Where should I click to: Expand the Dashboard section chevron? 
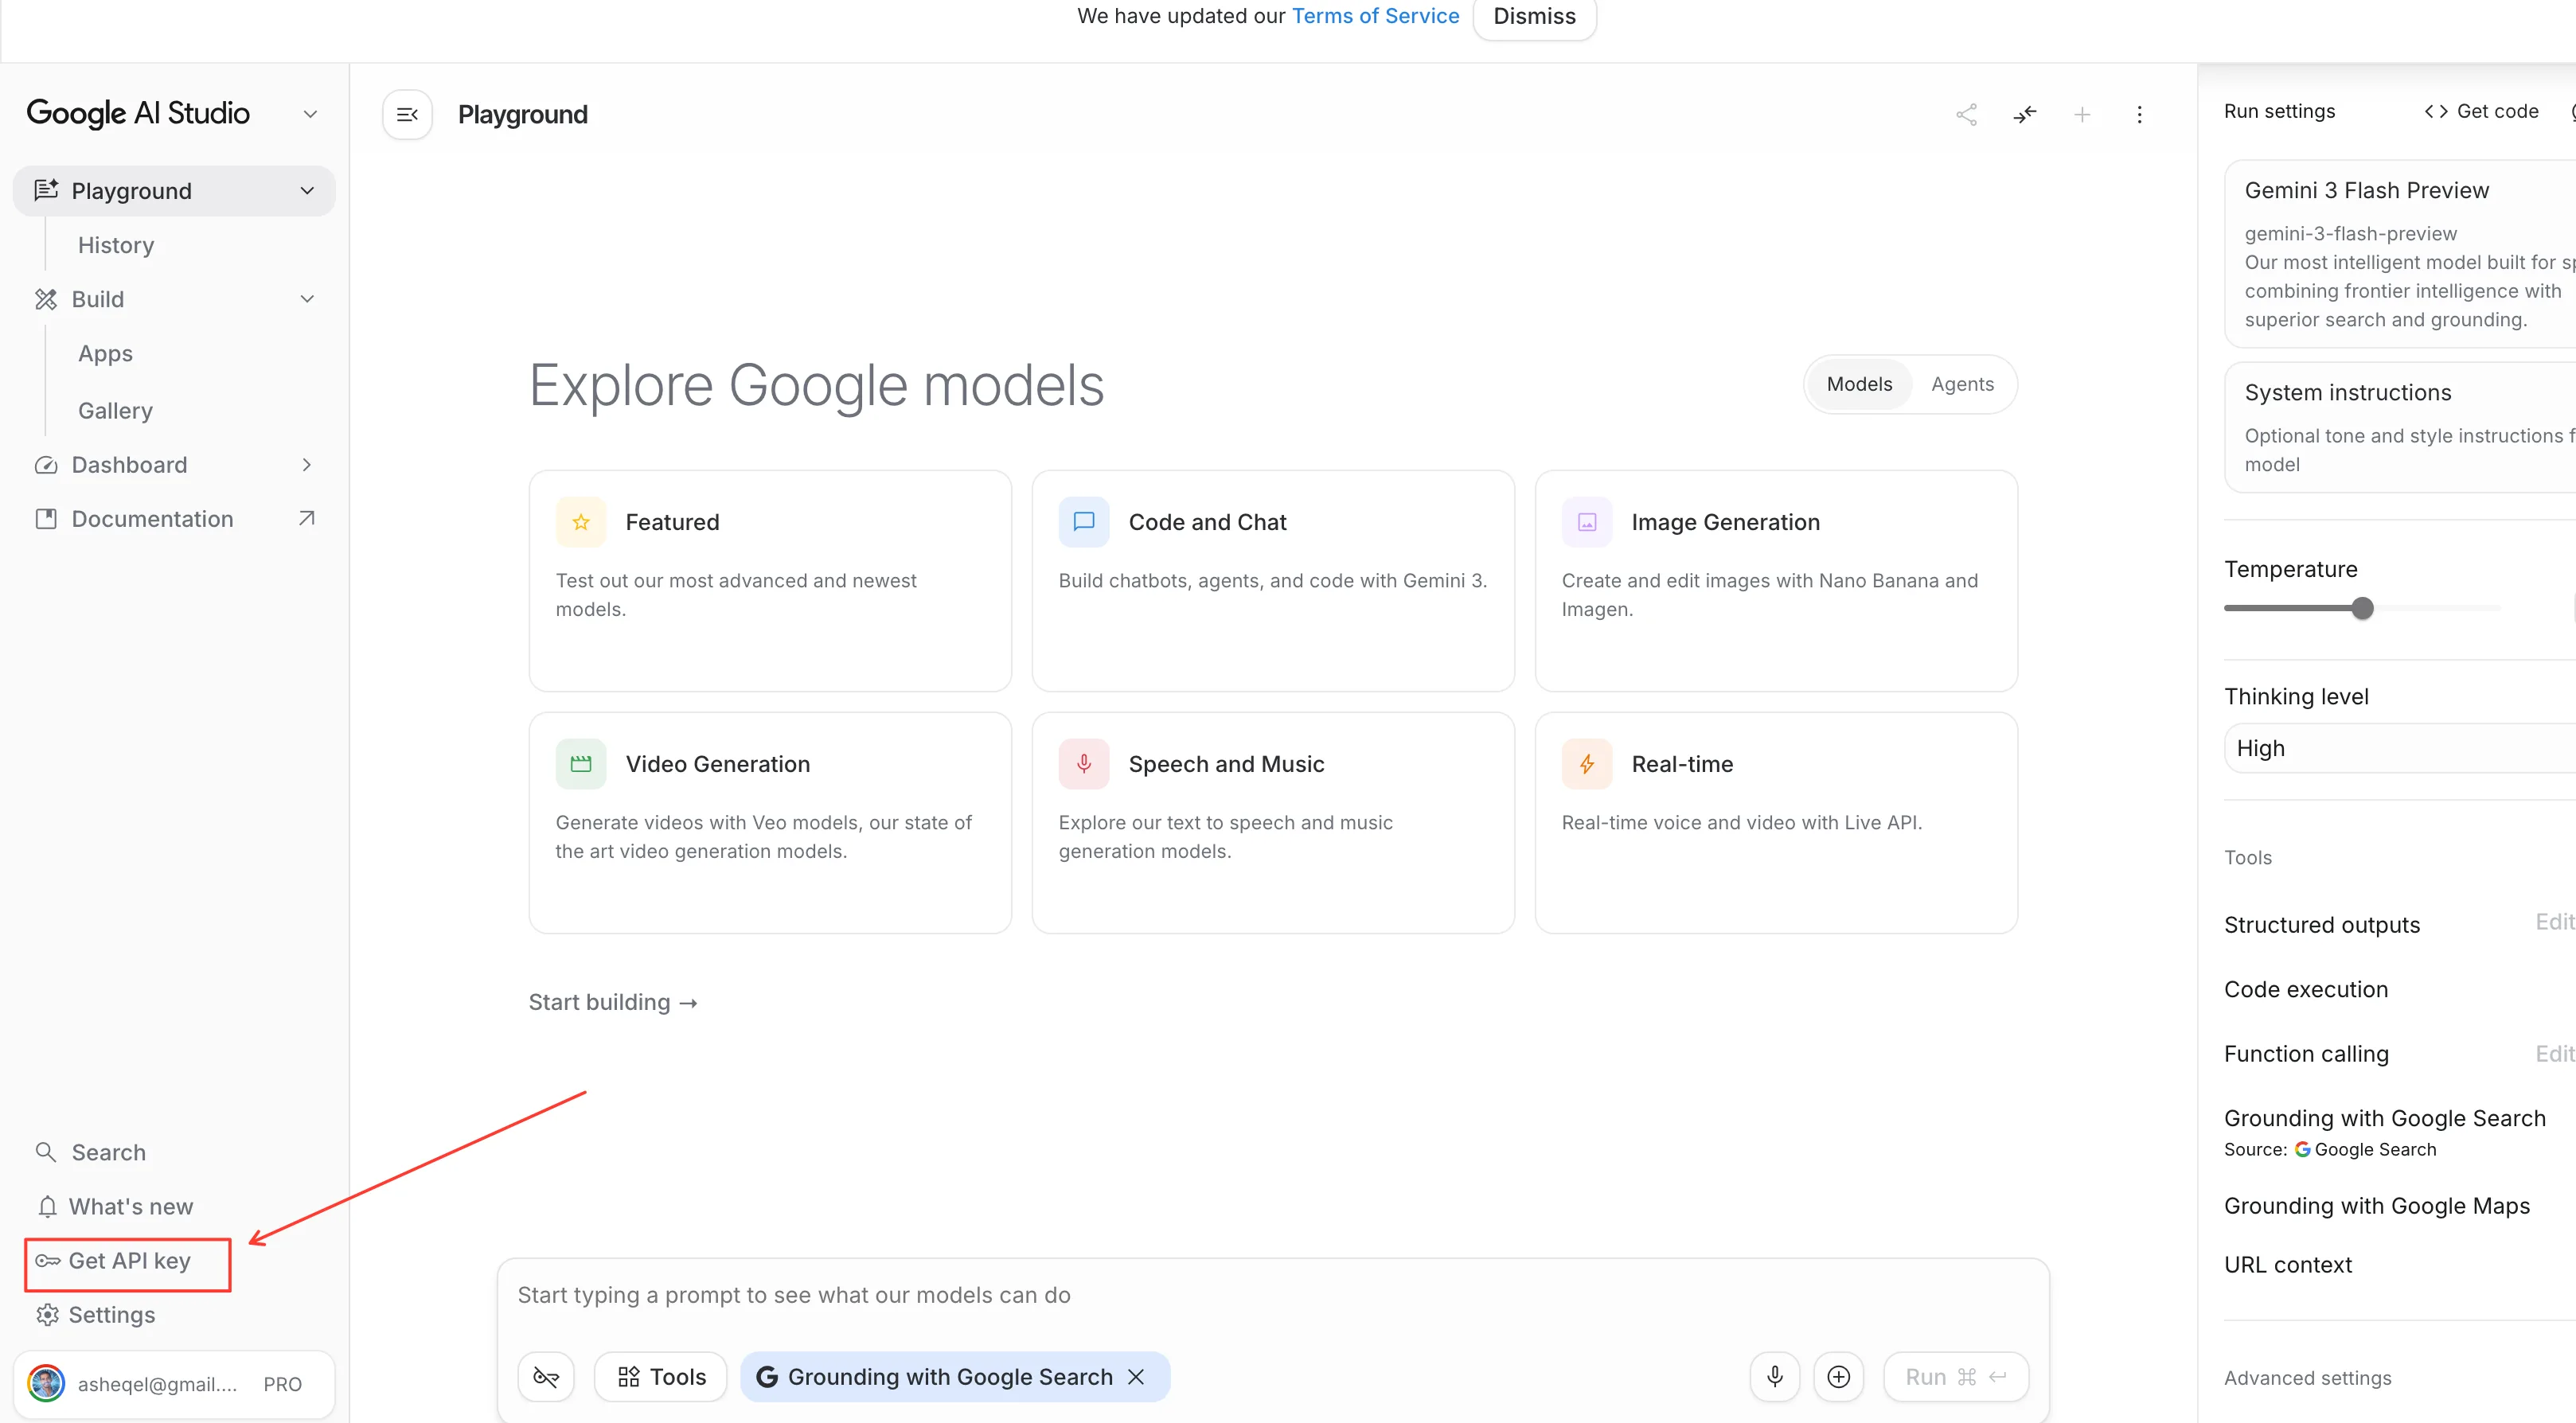307,465
